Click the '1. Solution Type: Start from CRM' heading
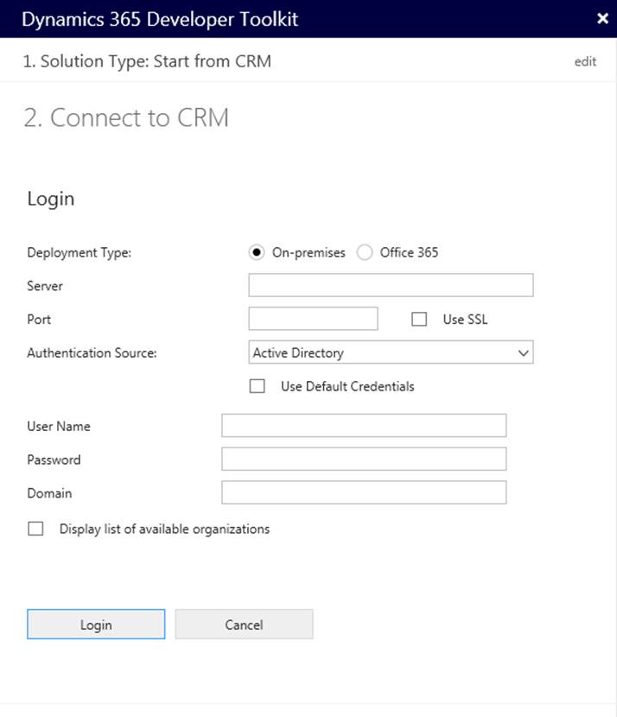The width and height of the screenshot is (617, 717). 147,61
